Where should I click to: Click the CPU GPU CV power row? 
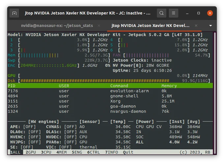(x=168, y=127)
